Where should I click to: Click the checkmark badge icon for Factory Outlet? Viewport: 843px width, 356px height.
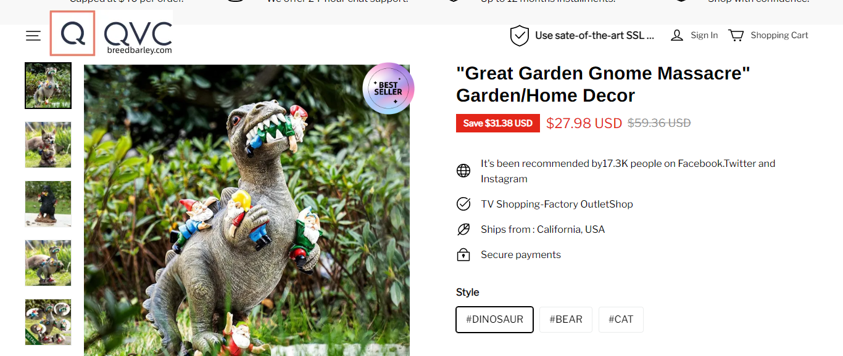tap(463, 204)
